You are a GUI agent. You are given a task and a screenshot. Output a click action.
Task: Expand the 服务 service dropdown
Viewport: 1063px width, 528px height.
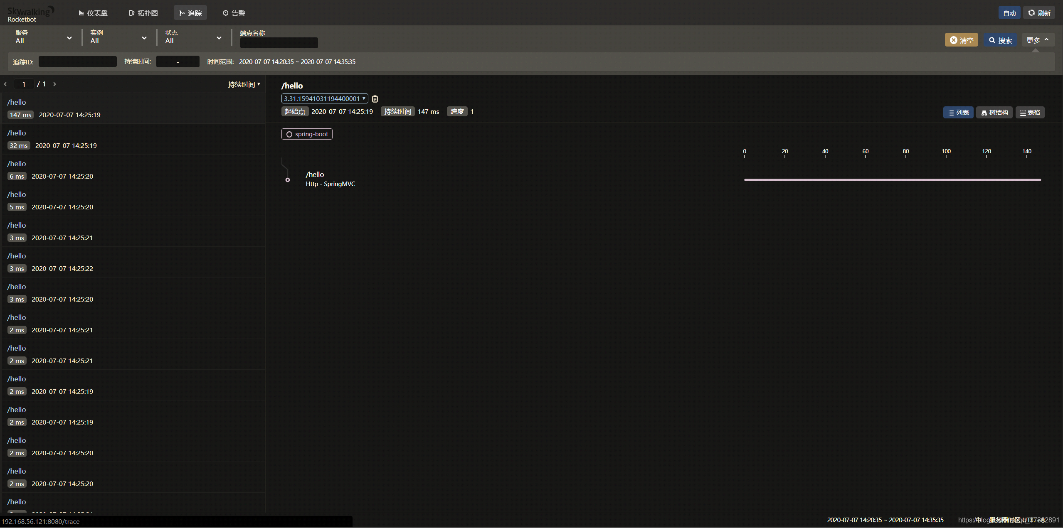coord(44,37)
